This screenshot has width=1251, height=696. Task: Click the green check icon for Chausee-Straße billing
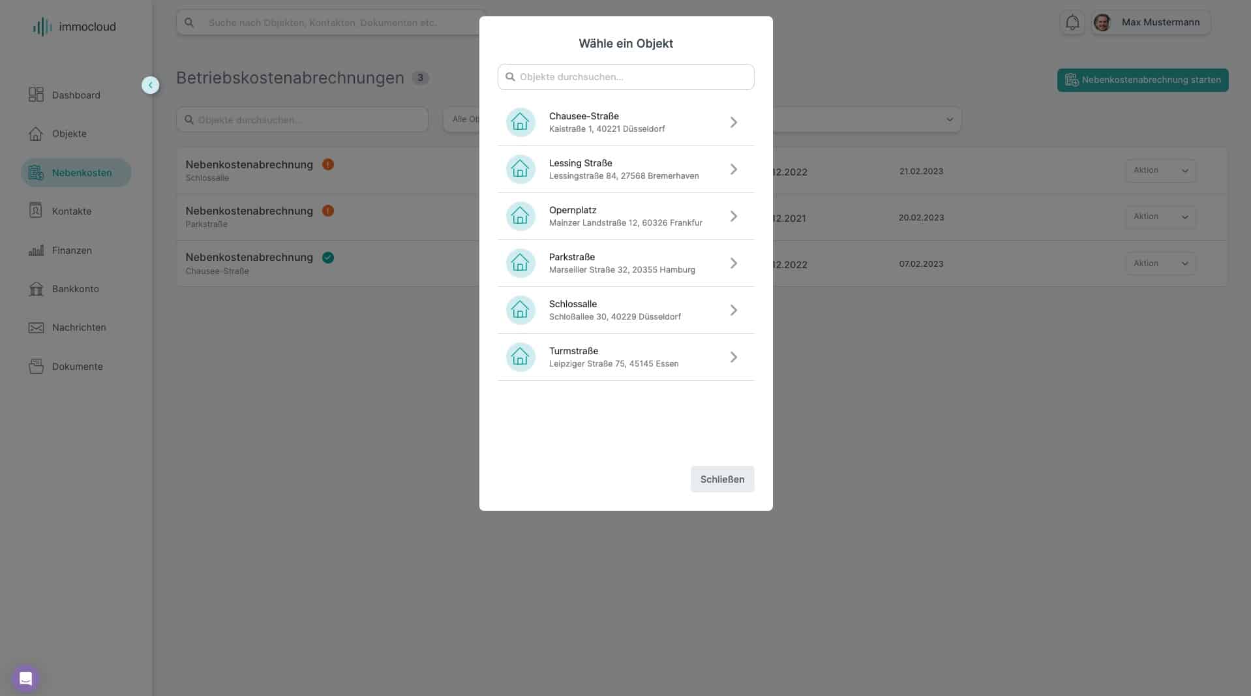(x=328, y=258)
